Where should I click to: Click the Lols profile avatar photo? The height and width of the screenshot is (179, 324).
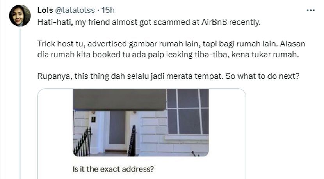click(20, 16)
